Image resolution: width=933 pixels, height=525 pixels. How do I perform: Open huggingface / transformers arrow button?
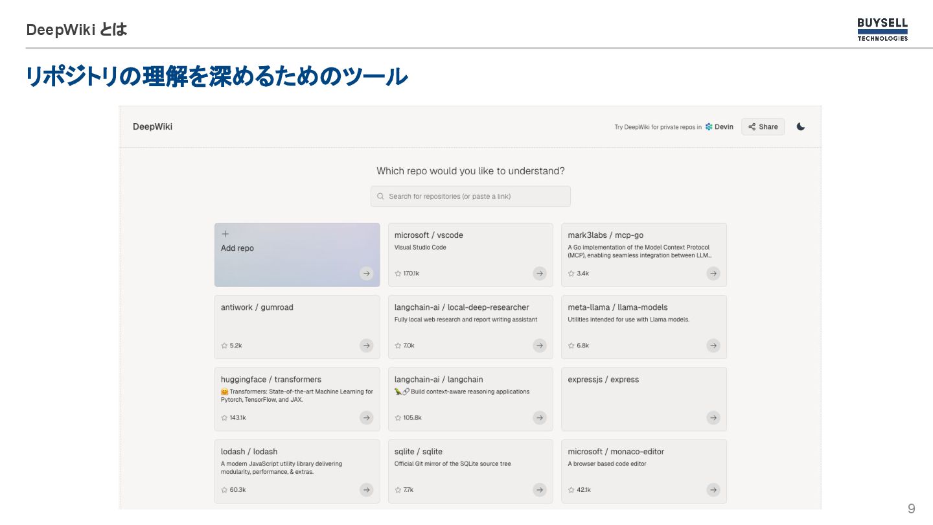coord(367,418)
